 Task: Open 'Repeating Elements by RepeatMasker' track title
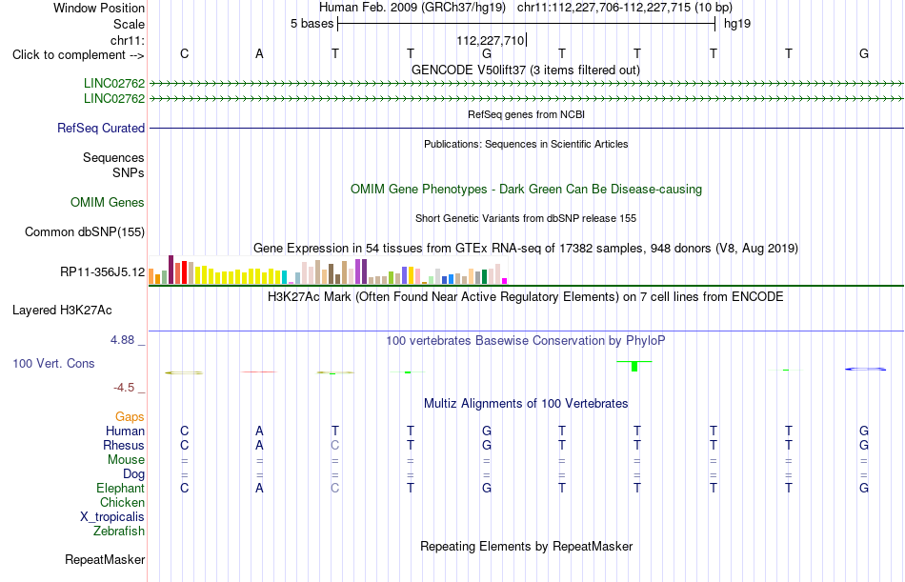tap(527, 546)
